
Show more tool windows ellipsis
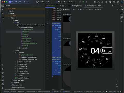[x=3, y=21]
